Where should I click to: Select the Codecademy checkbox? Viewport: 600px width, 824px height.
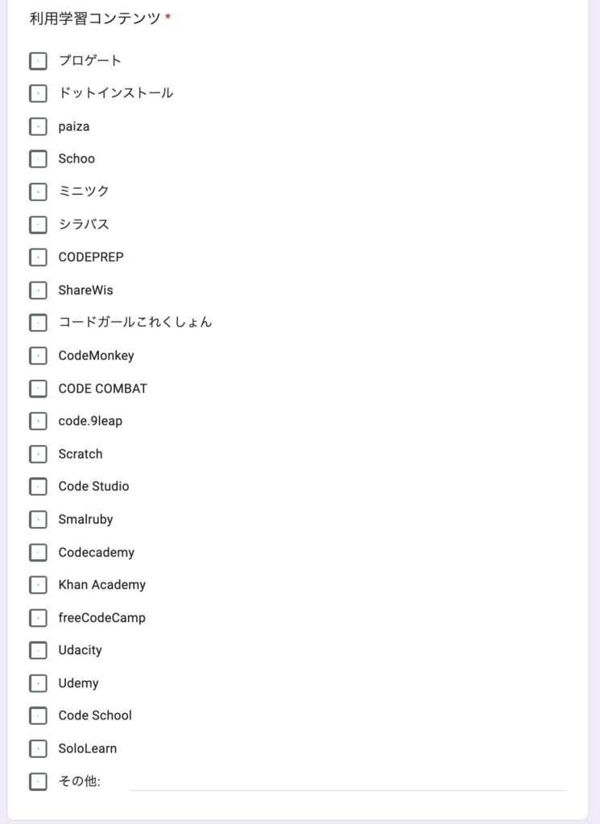click(x=38, y=552)
